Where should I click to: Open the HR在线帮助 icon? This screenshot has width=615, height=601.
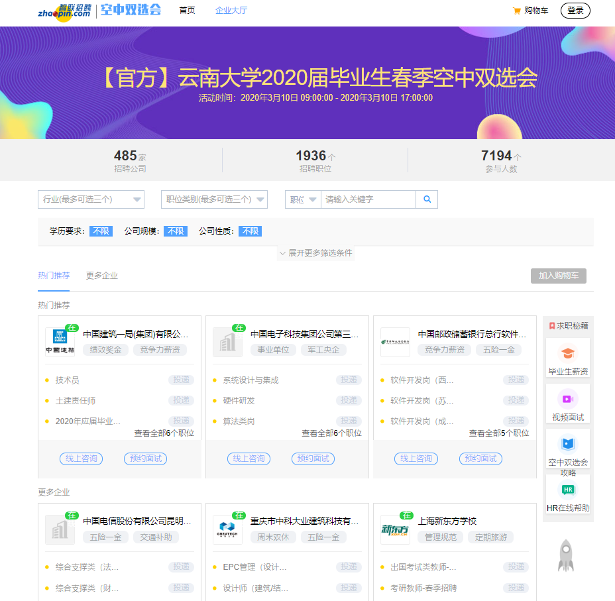[x=568, y=490]
